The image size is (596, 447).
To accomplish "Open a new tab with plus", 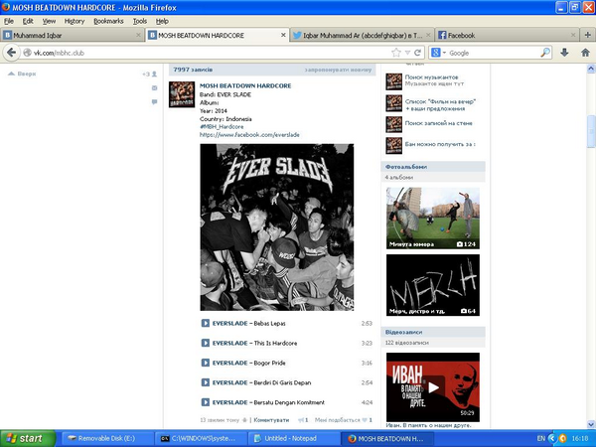I will [x=588, y=35].
